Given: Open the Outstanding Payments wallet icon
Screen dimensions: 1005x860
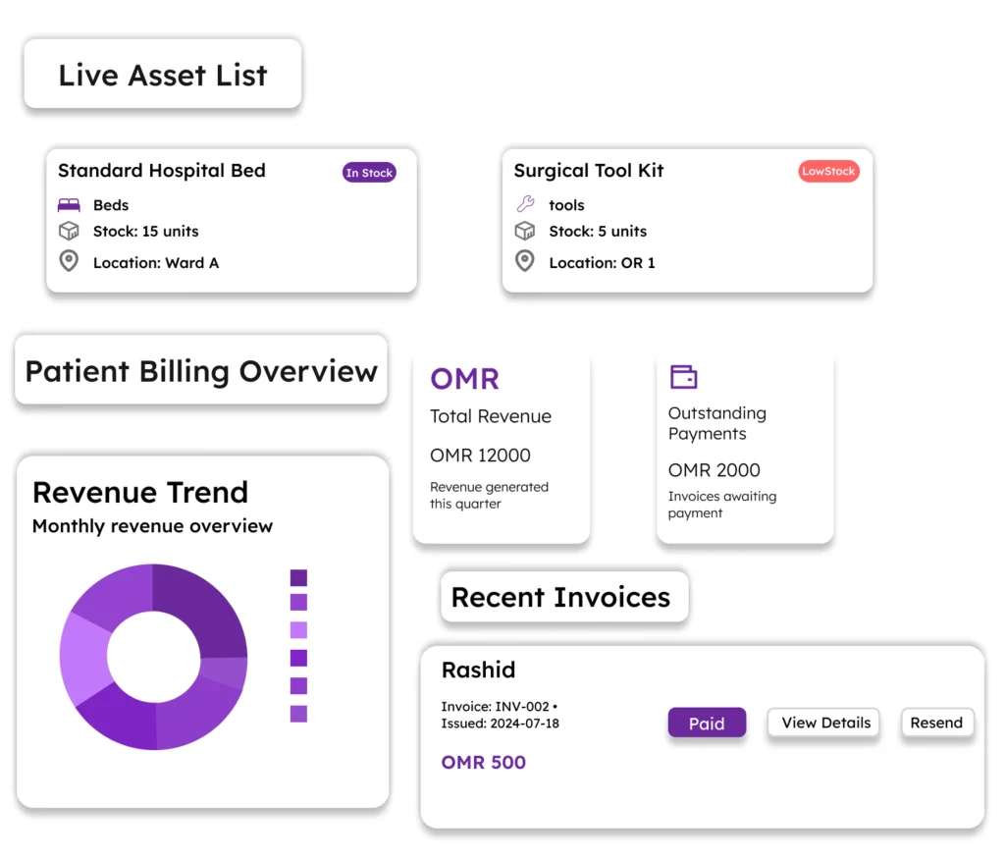Looking at the screenshot, I should tap(683, 376).
